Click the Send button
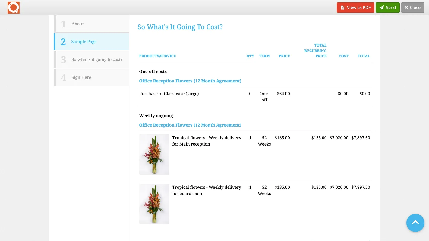429x241 pixels. (x=388, y=8)
